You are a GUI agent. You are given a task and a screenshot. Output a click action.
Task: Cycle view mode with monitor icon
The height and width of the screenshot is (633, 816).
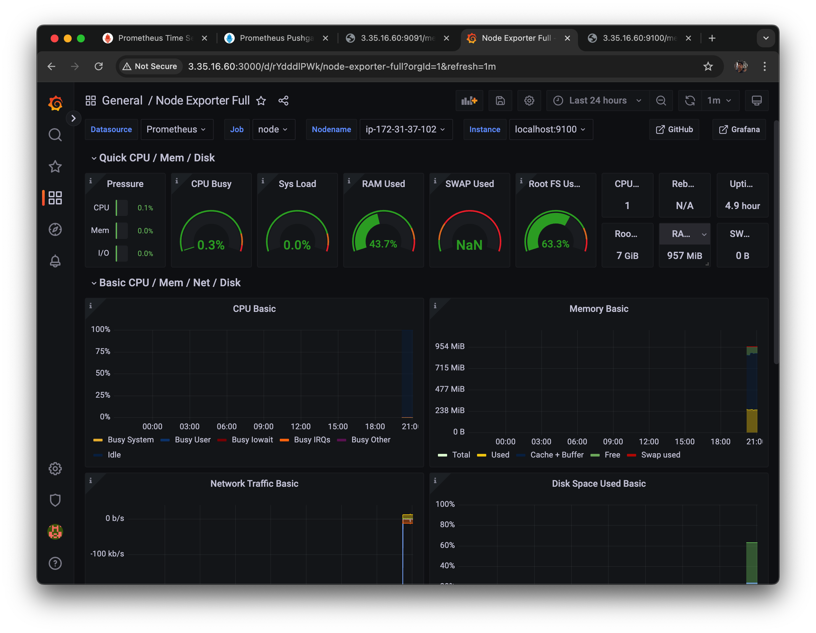[756, 101]
